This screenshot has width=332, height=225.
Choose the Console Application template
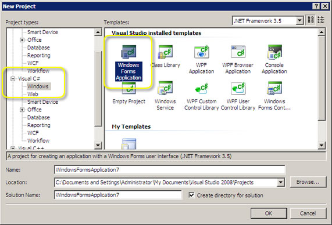tap(274, 59)
